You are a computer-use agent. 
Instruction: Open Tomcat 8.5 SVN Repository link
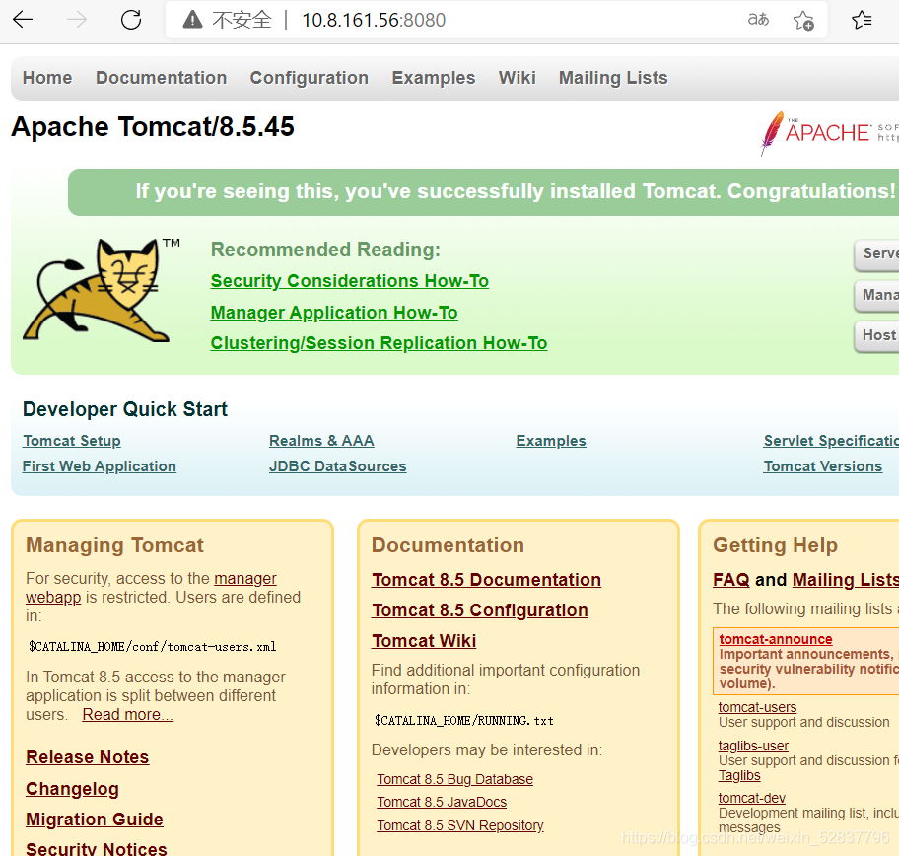click(459, 825)
